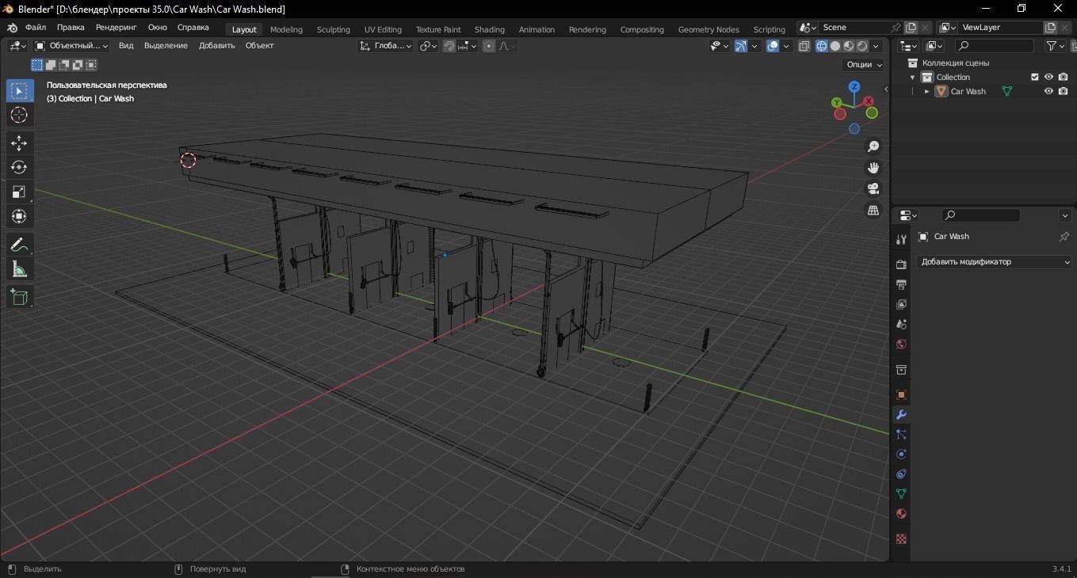Viewport: 1077px width, 578px height.
Task: Open the transform pivot point dropdown
Action: 428,46
